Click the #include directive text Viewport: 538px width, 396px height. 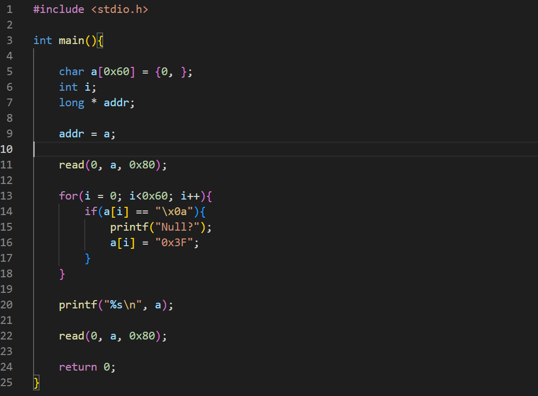[x=59, y=9]
